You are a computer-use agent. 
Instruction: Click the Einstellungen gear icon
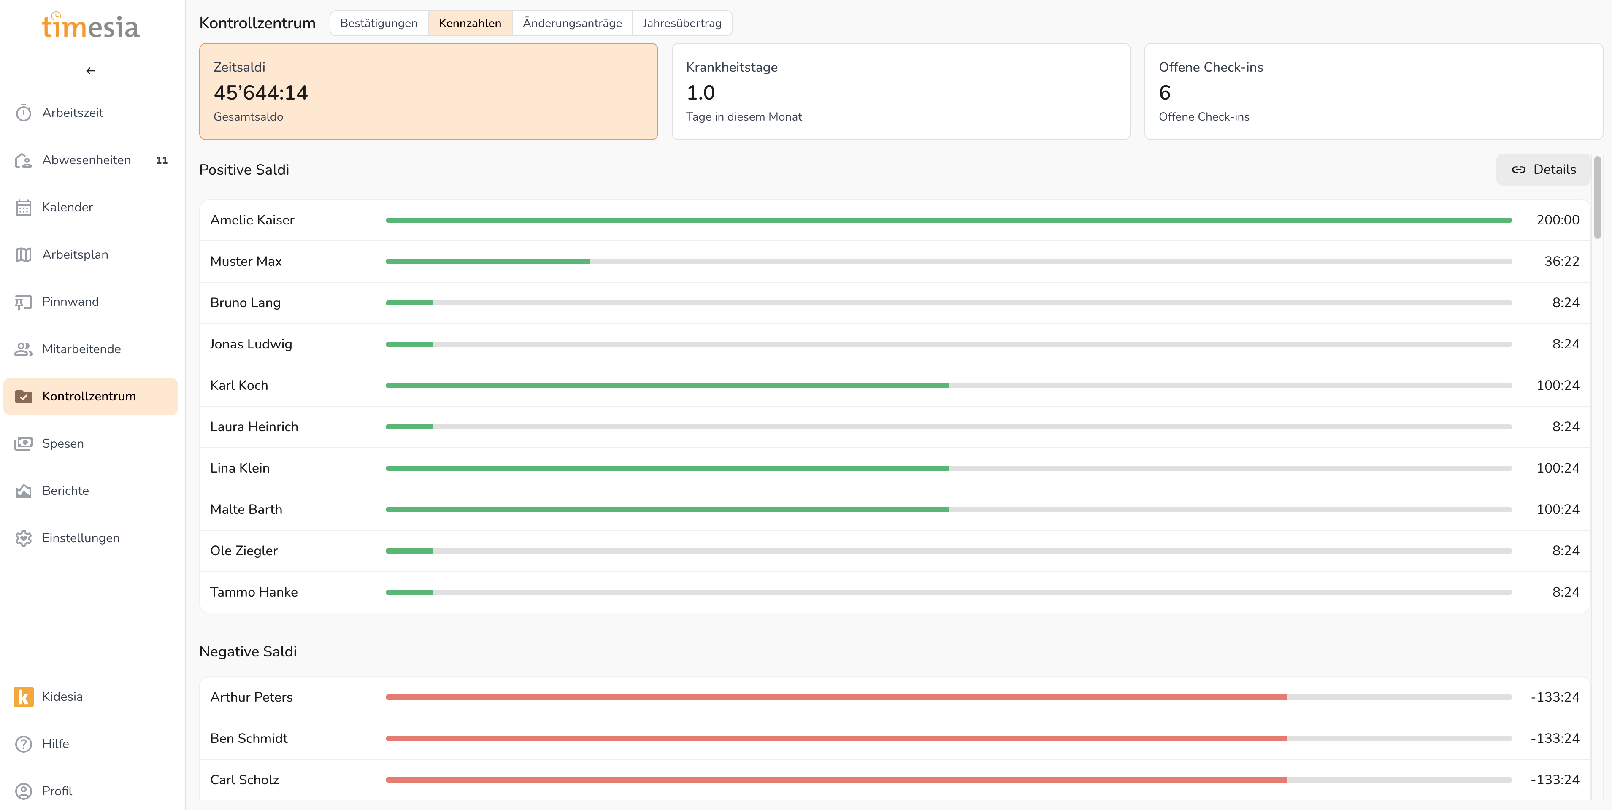coord(24,539)
